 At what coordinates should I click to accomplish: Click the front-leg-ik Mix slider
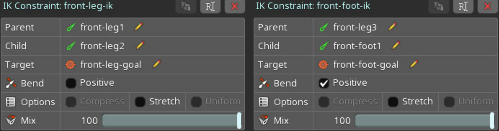[x=172, y=121]
